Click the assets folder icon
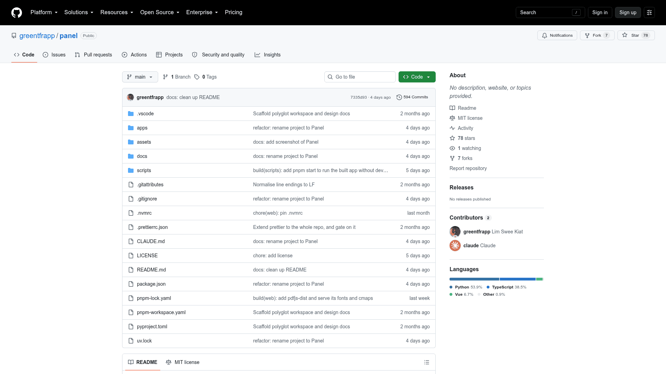Viewport: 666px width, 374px height. pyautogui.click(x=131, y=142)
